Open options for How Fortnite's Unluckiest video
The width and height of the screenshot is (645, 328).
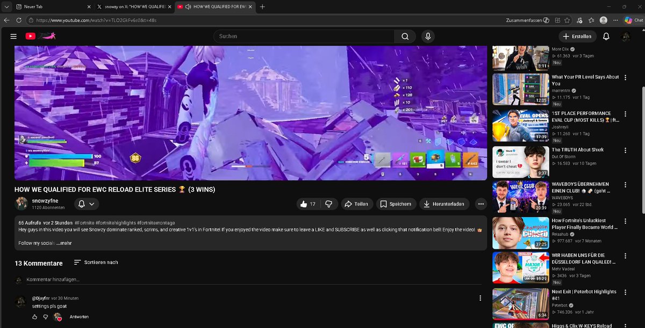[625, 221]
